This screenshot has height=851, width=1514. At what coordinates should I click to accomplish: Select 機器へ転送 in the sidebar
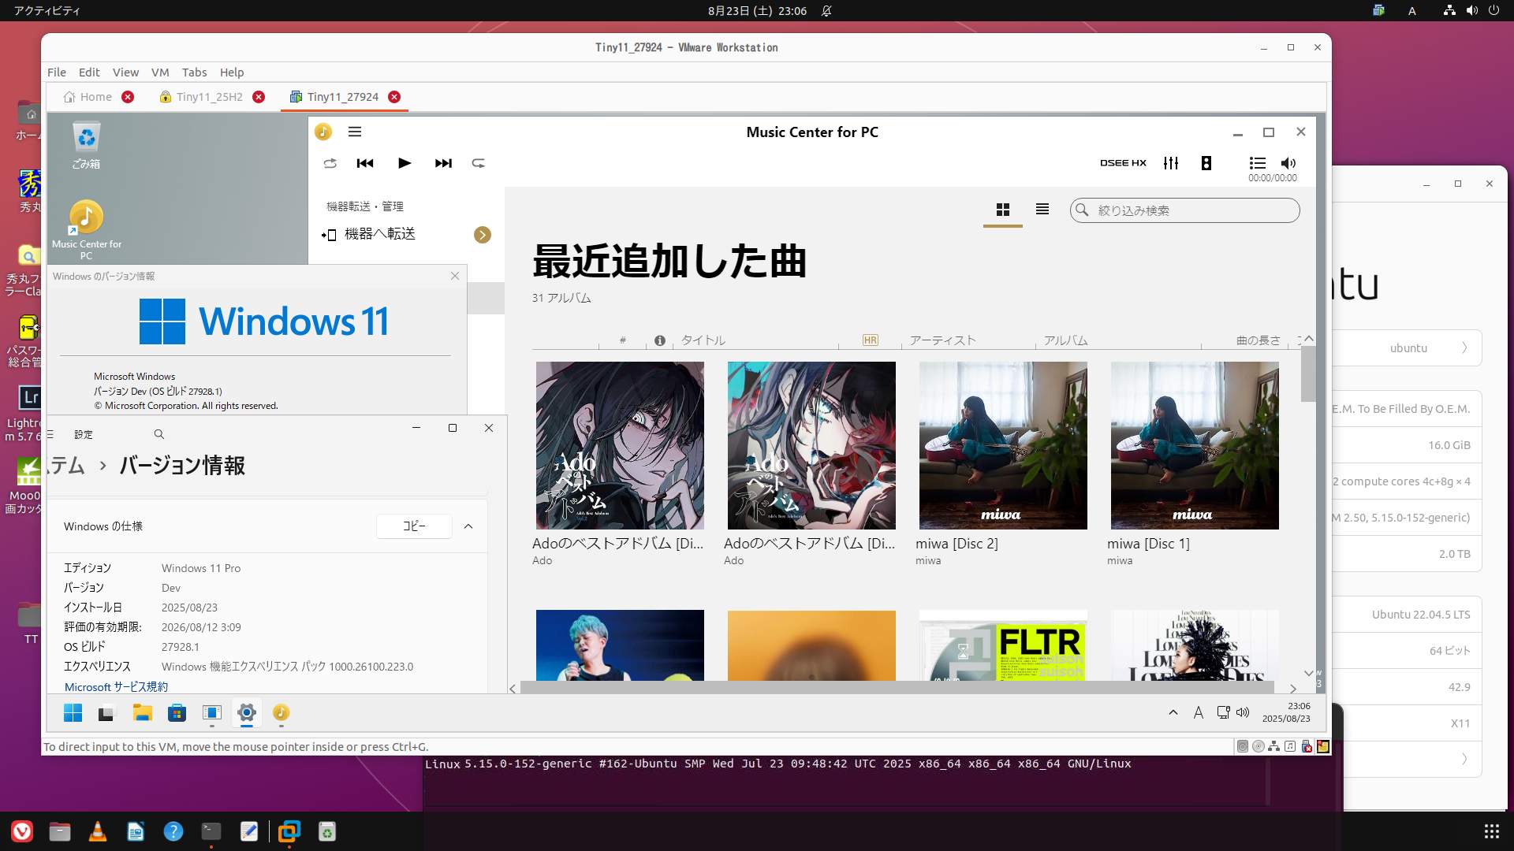[x=380, y=234]
